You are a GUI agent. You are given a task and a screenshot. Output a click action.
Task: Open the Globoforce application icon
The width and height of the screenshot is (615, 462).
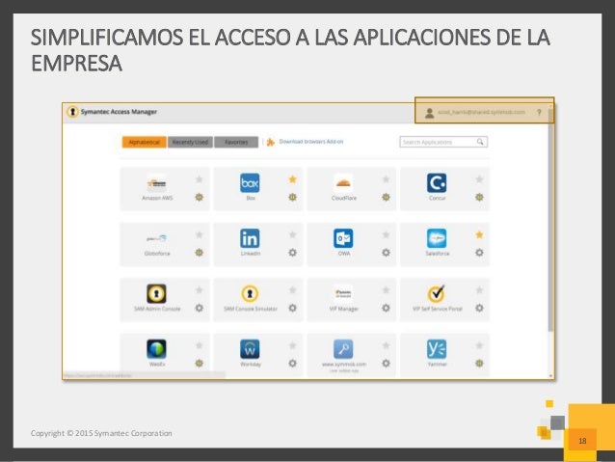(156, 238)
